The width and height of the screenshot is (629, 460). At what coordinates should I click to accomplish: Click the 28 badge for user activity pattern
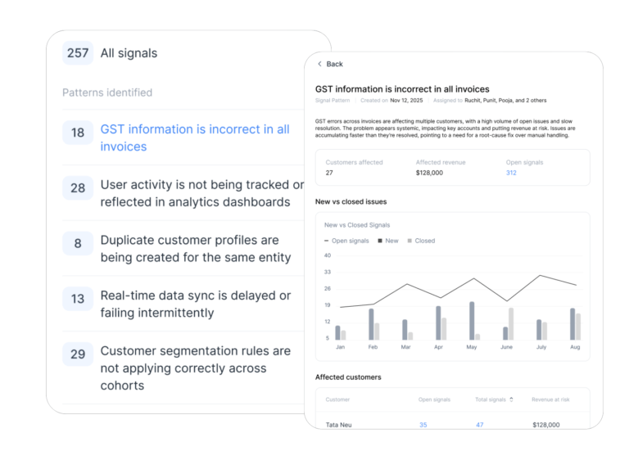[x=78, y=187]
